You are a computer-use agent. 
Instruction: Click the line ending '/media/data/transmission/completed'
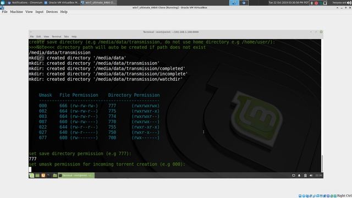click(x=107, y=68)
